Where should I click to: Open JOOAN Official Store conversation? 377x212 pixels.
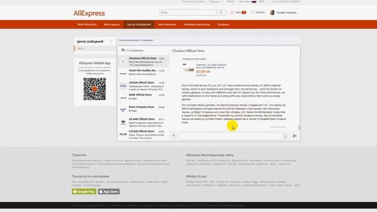[x=143, y=86]
